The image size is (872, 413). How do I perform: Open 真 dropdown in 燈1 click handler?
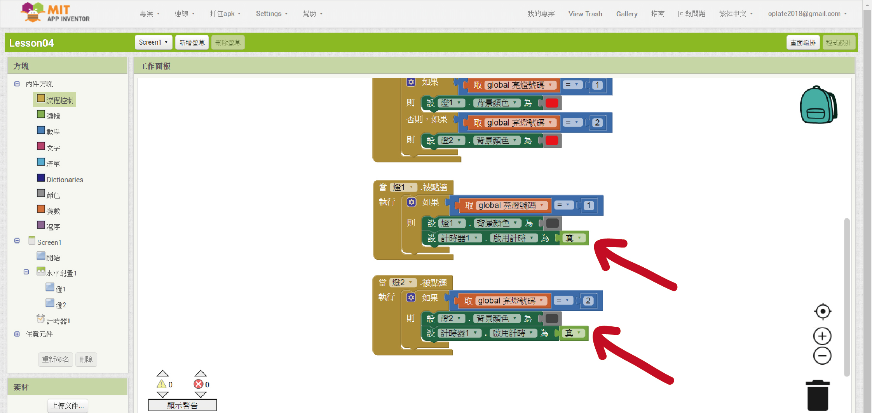(x=574, y=238)
